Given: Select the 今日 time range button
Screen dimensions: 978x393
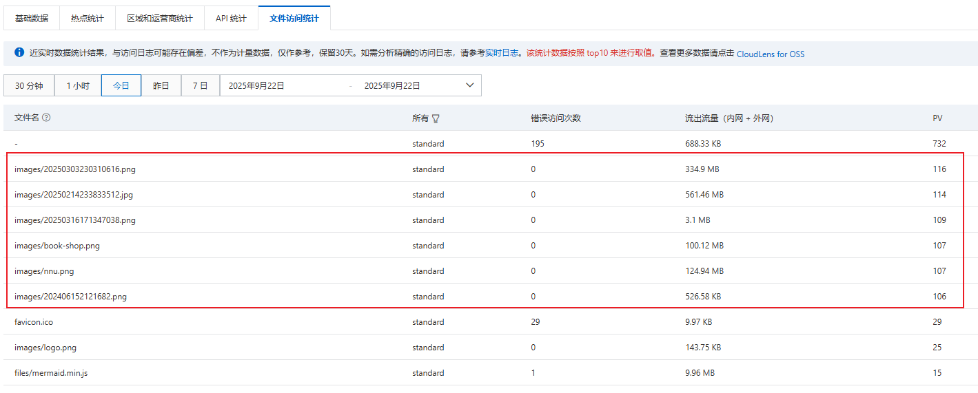Looking at the screenshot, I should (x=121, y=86).
